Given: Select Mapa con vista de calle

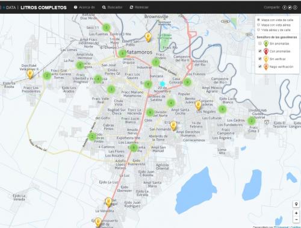Looking at the screenshot, I should pyautogui.click(x=259, y=20).
